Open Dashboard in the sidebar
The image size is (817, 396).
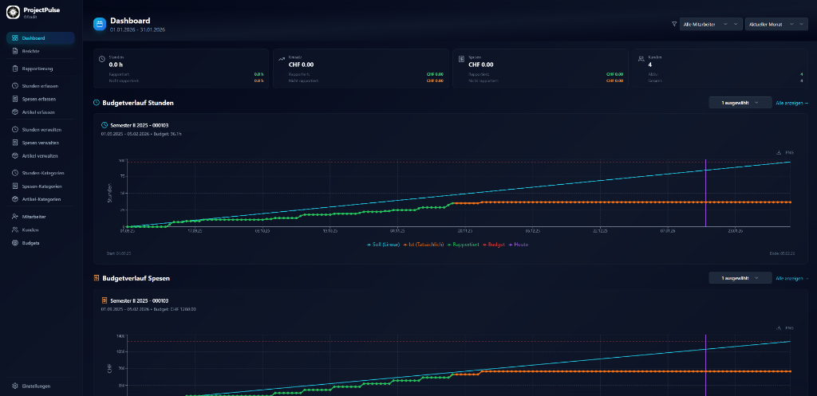click(40, 38)
